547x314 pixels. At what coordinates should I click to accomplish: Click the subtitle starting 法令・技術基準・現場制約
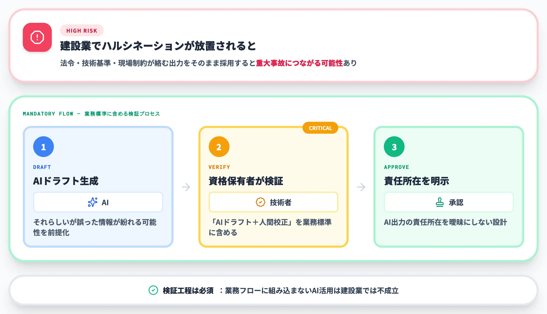[208, 63]
